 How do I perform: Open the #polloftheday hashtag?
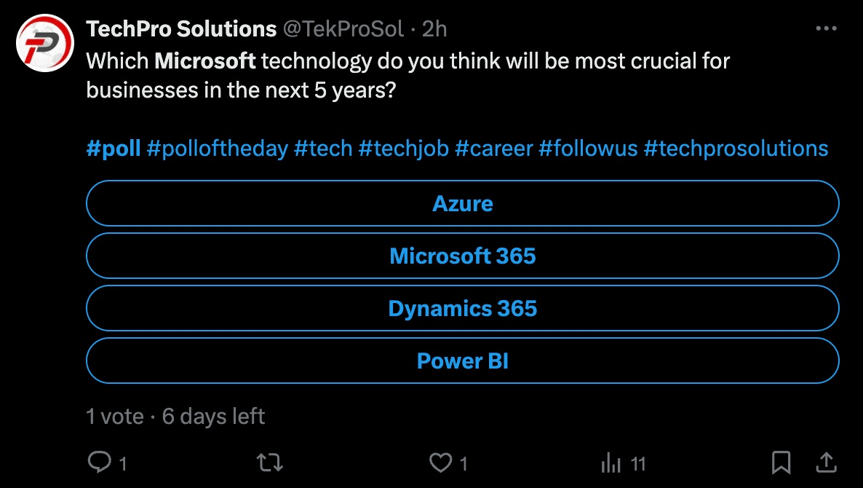click(218, 148)
